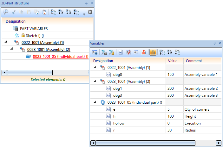Toggle the highlighted orange table button
Screen dimensions: 223x147
tap(153, 52)
